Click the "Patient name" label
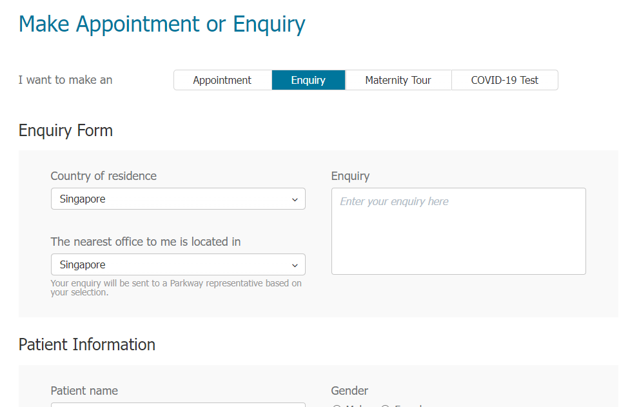 point(84,391)
